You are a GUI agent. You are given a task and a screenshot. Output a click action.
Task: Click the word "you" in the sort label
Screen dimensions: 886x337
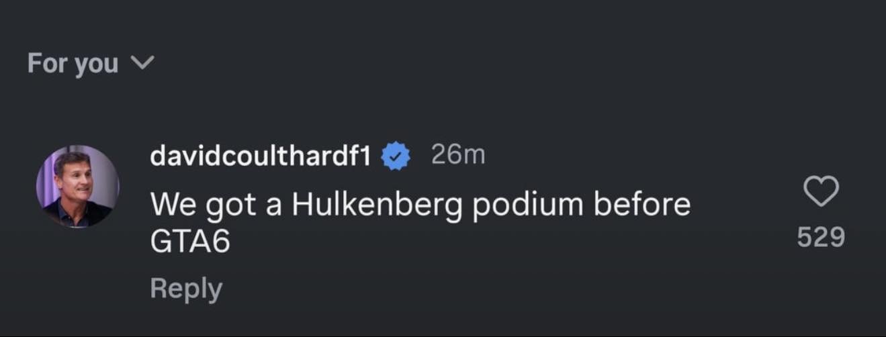[x=96, y=65]
